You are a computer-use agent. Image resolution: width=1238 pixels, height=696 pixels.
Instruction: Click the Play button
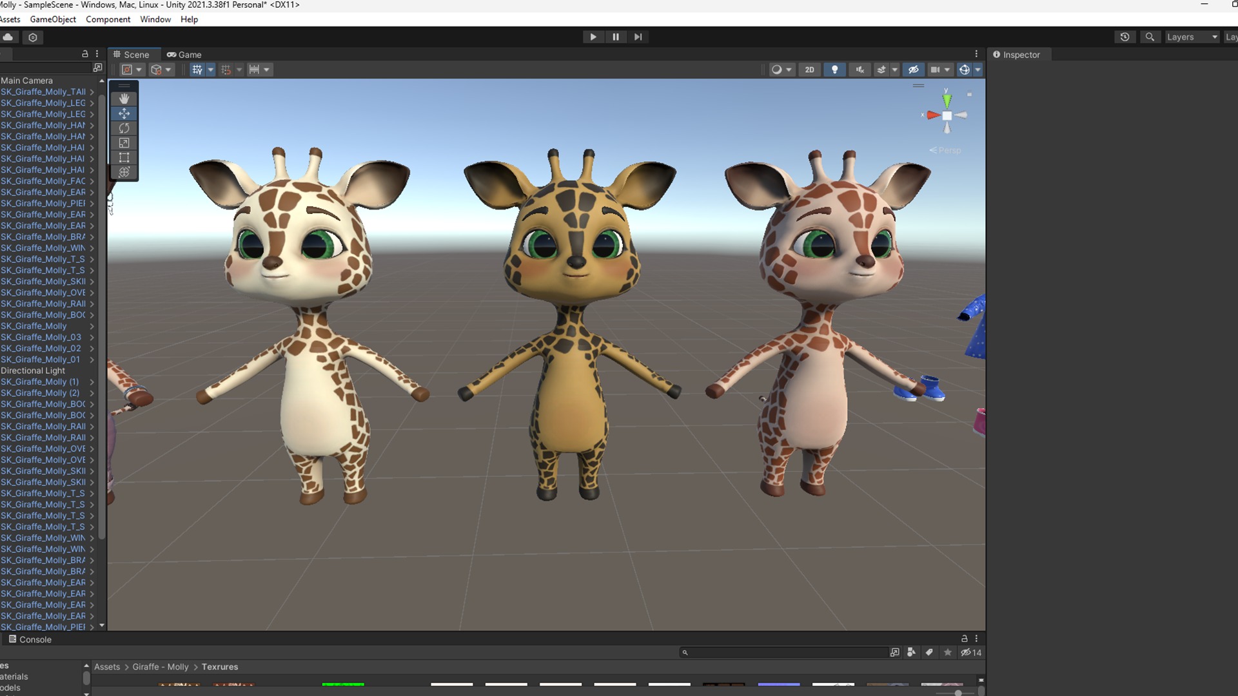(x=593, y=37)
